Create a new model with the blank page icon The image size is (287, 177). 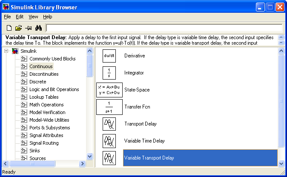click(9, 28)
